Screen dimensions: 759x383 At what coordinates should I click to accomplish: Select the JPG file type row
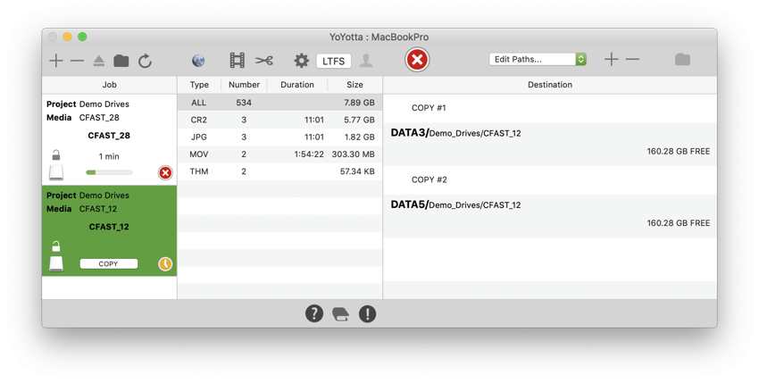click(279, 137)
